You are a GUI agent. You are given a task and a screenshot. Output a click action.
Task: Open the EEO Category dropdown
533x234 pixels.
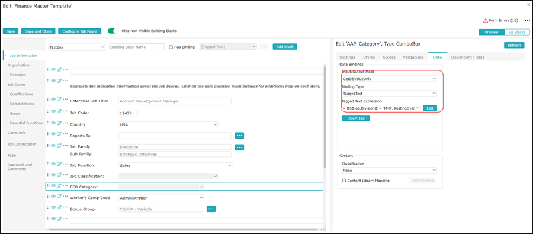coord(160,187)
